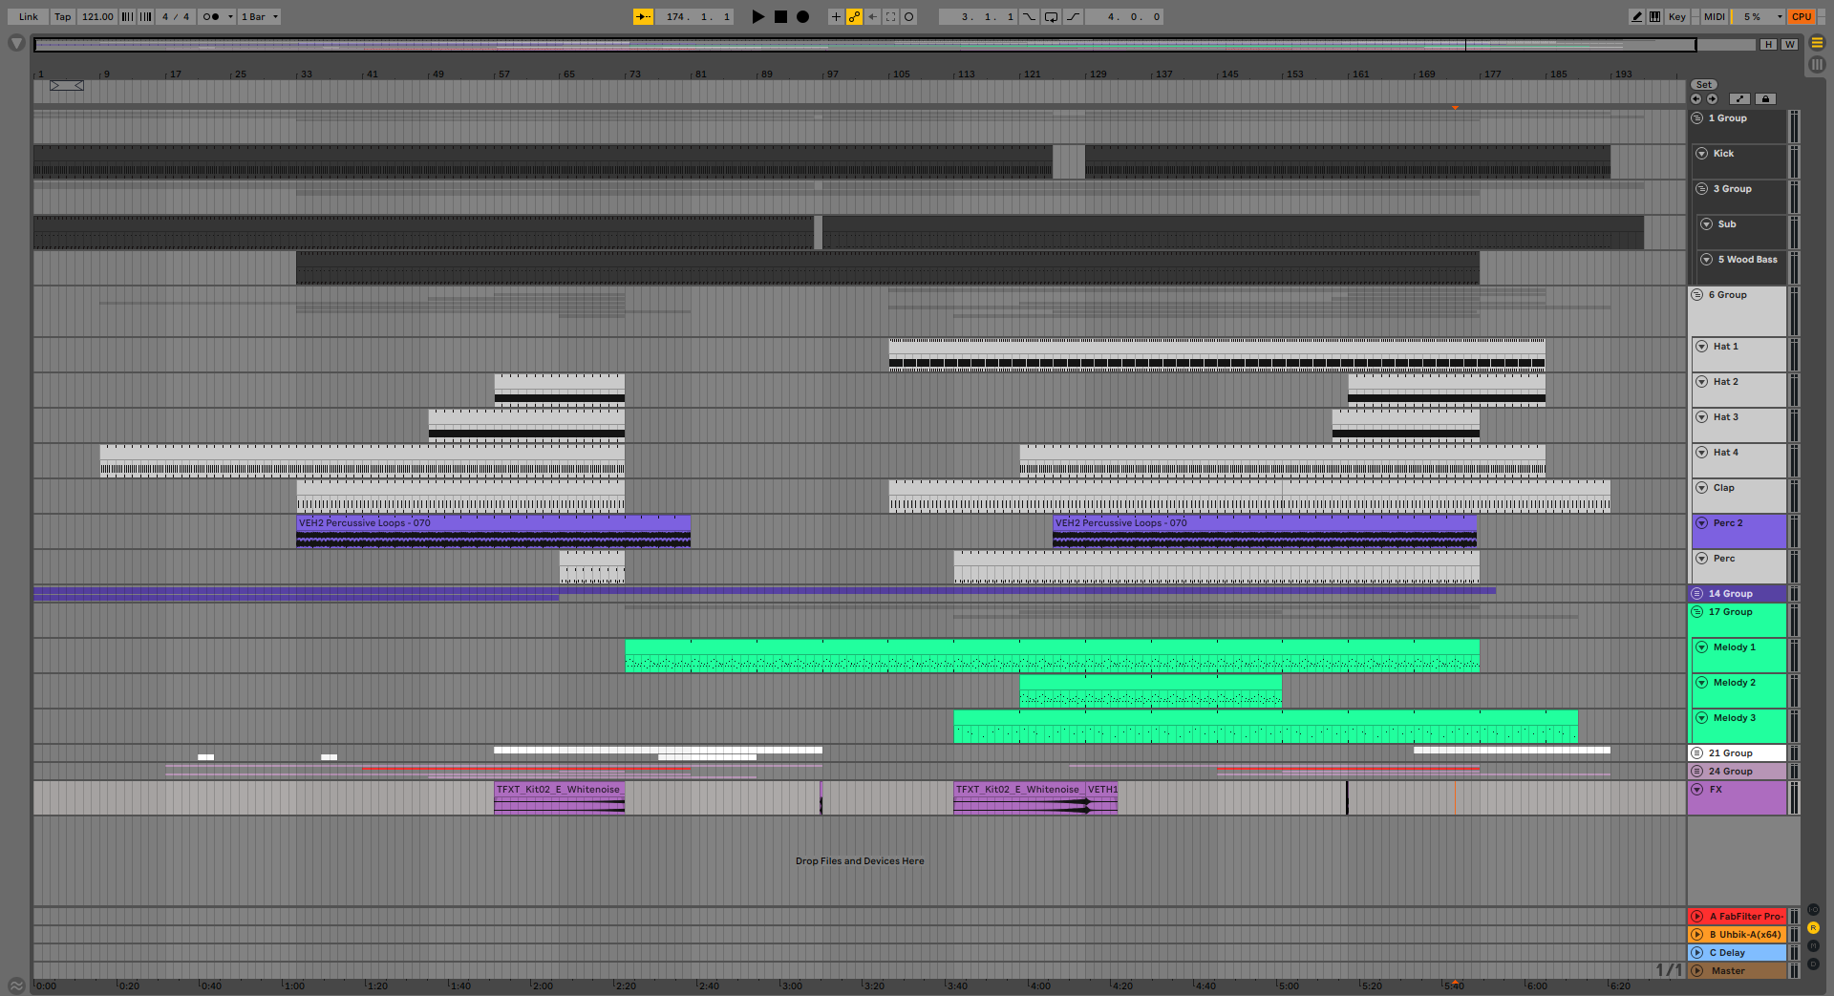1834x996 pixels.
Task: Open MIDI Map Mode
Action: [x=1715, y=16]
